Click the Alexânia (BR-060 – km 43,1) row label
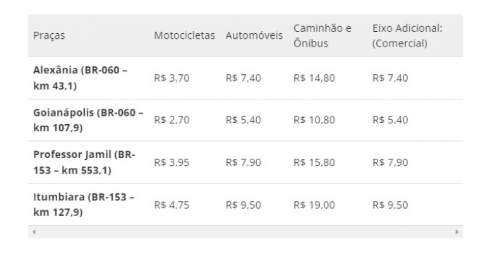 pos(80,78)
